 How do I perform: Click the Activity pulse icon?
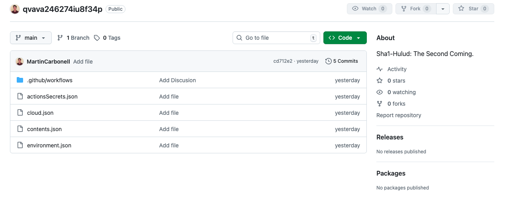(380, 69)
